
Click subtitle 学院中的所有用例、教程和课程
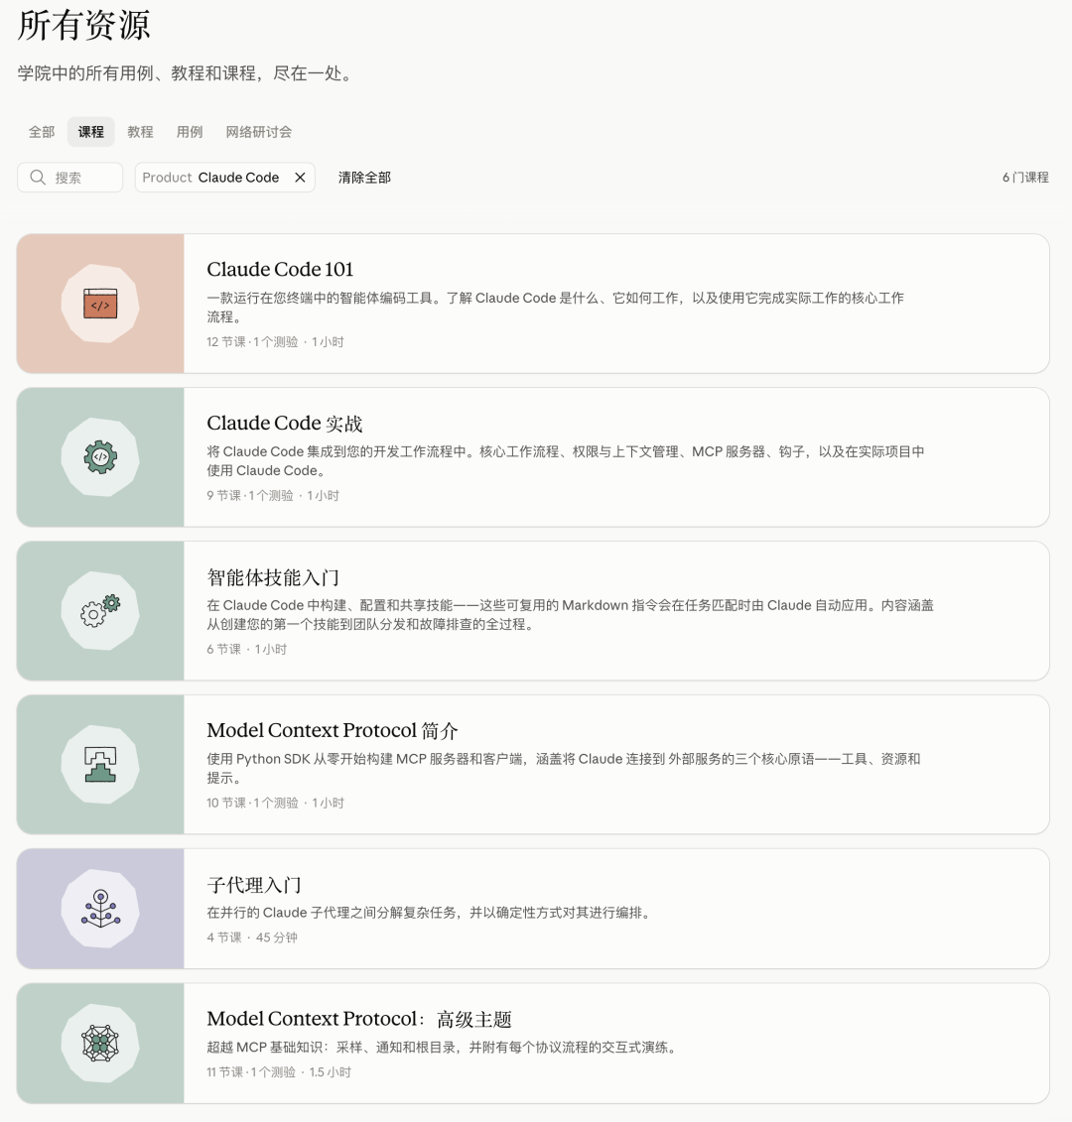(x=187, y=73)
